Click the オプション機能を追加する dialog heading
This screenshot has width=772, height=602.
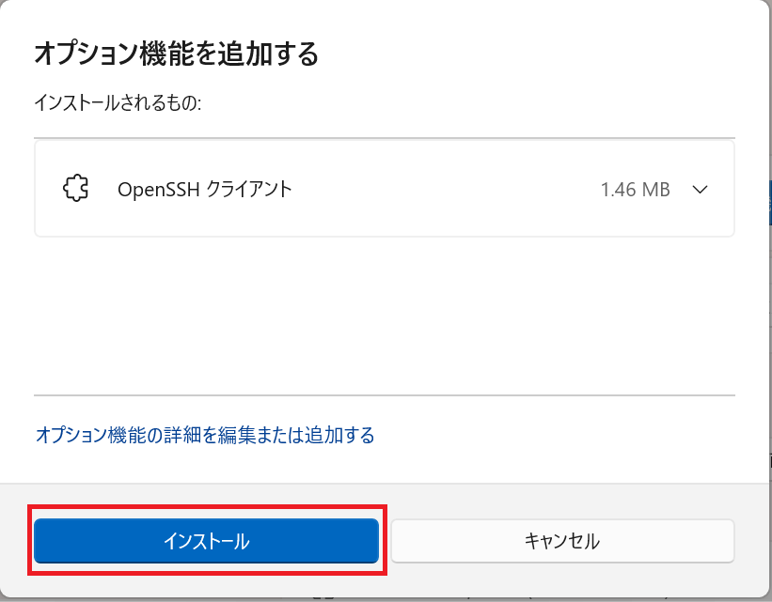pos(176,54)
